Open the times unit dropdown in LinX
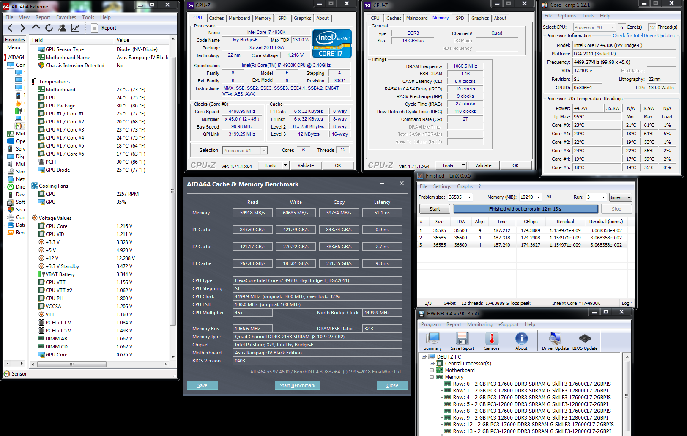This screenshot has height=436, width=687. 621,197
